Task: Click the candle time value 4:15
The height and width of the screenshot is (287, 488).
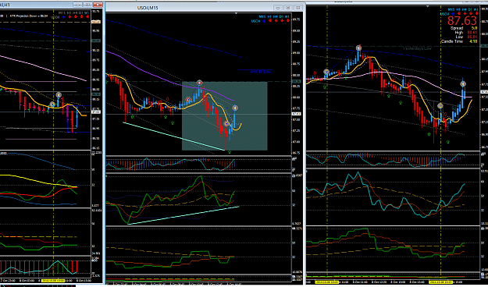Action: 473,41
